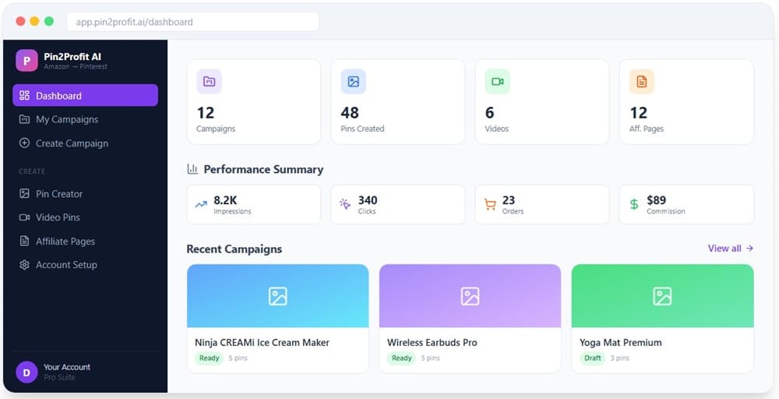
Task: Select Create Campaign in the sidebar
Action: tap(86, 143)
